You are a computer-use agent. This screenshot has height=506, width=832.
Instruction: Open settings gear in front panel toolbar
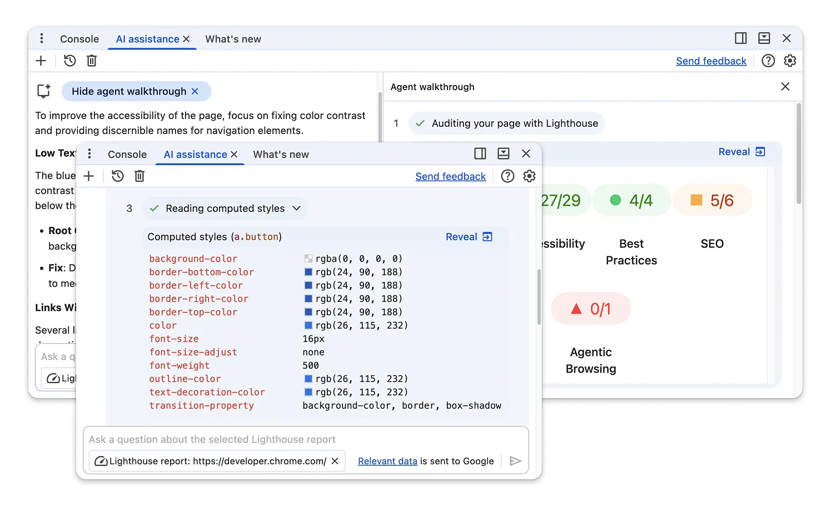point(529,176)
